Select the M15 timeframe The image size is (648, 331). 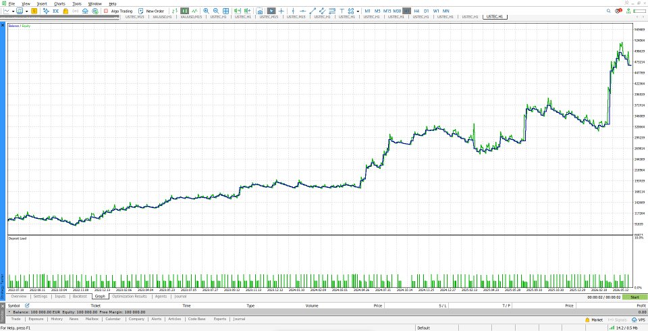[387, 11]
